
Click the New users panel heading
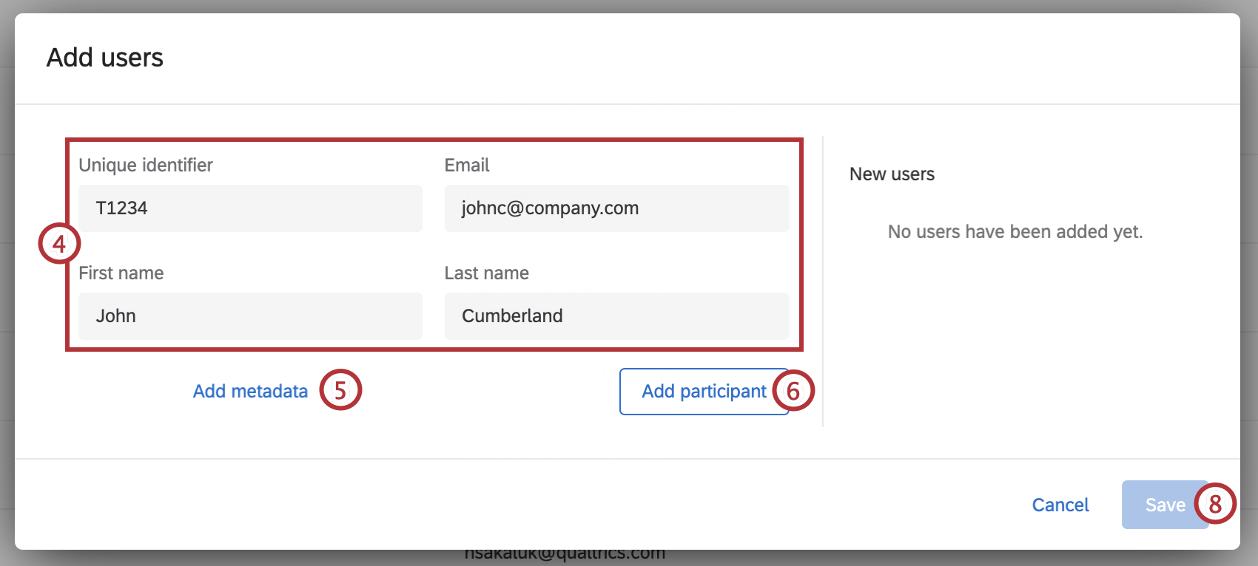pos(892,174)
